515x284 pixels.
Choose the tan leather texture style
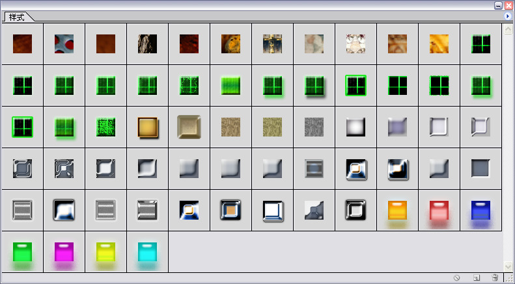(x=397, y=44)
